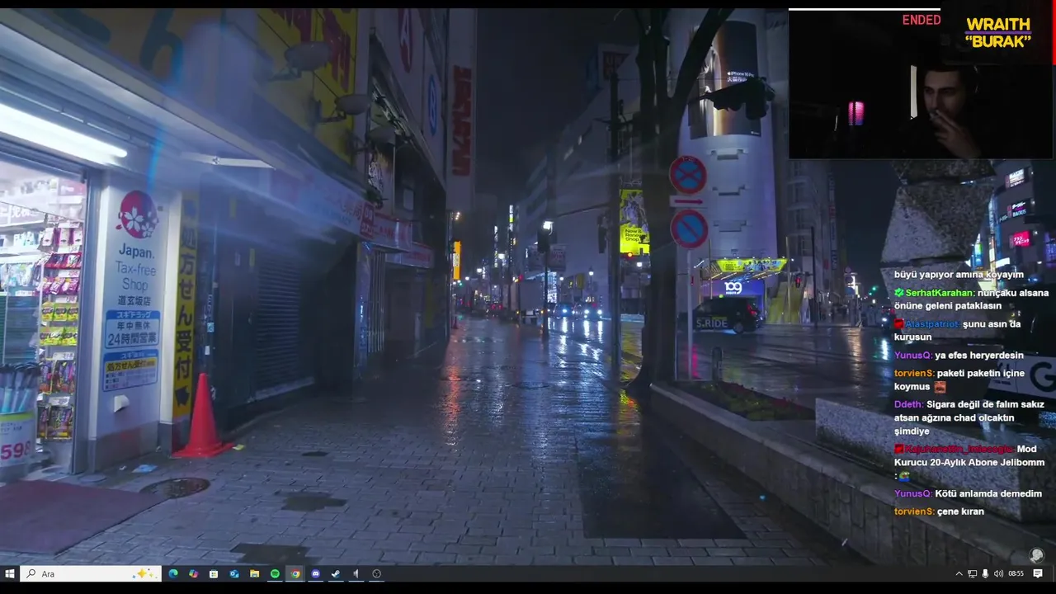The height and width of the screenshot is (594, 1056).
Task: Click username SerhatKarahan in chat
Action: click(940, 293)
